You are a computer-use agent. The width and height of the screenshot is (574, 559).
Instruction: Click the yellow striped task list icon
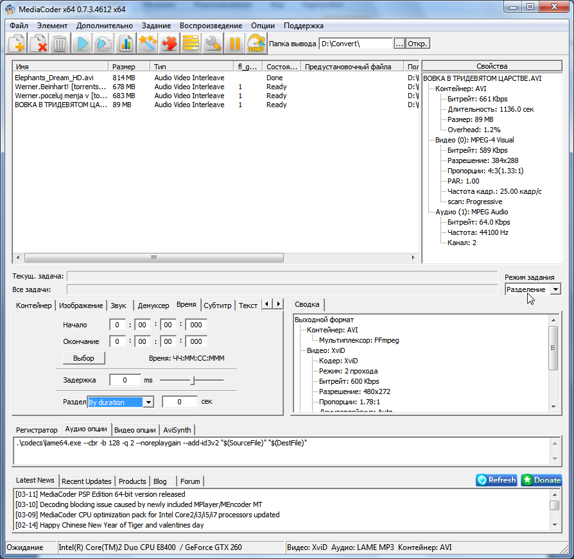(x=191, y=44)
